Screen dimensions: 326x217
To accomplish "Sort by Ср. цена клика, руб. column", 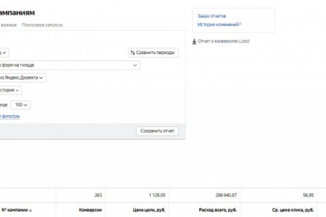I will [294, 210].
